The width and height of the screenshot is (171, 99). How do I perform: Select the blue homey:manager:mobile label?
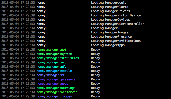coord(54,71)
